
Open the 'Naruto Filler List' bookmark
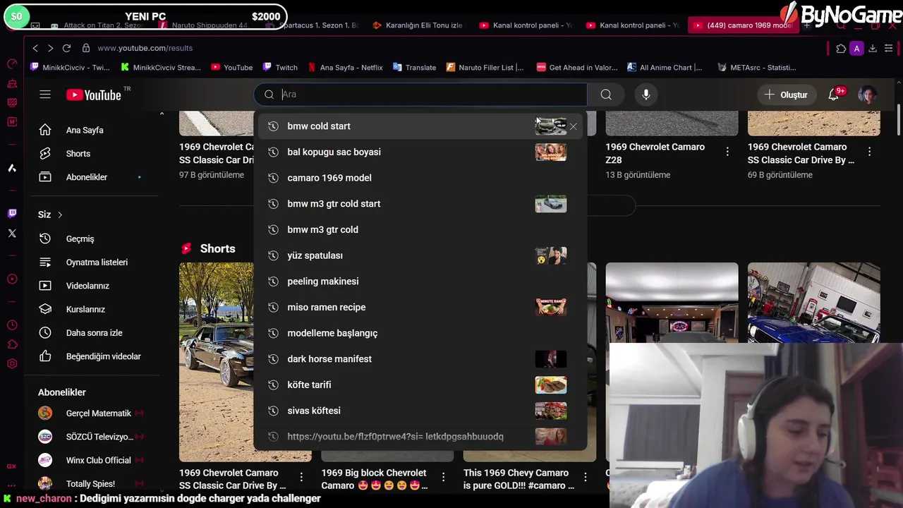pyautogui.click(x=485, y=68)
